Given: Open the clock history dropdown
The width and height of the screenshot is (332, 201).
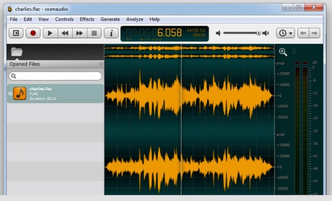Looking at the screenshot, I should point(285,33).
